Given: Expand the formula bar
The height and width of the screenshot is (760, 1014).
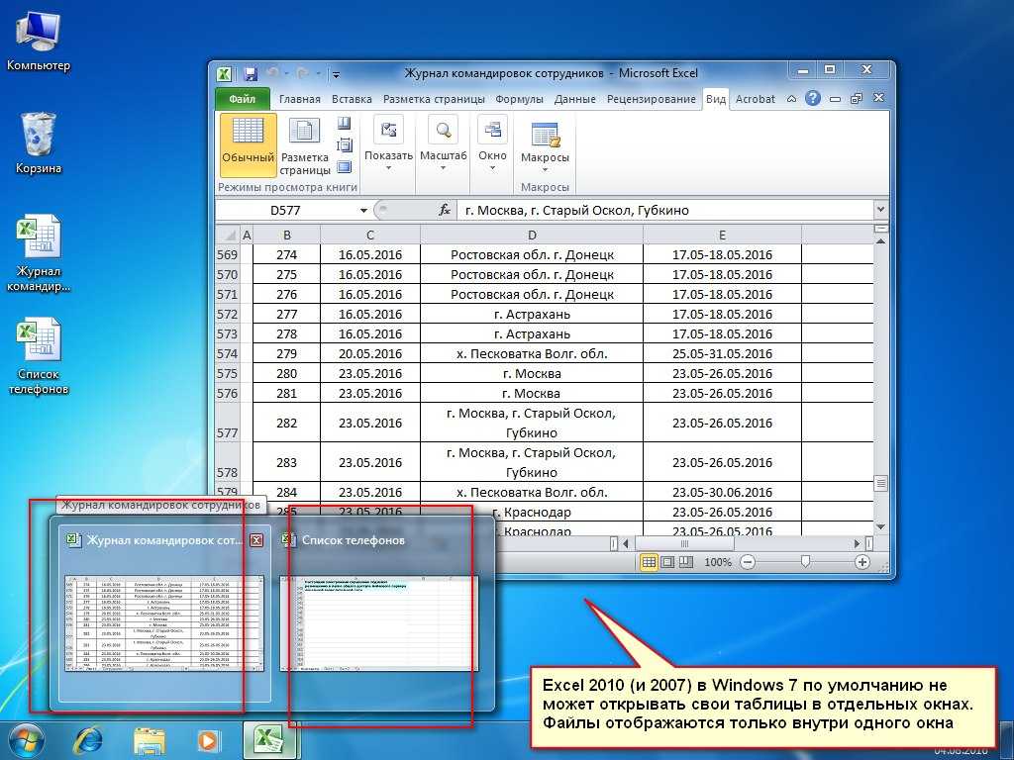Looking at the screenshot, I should 880,210.
